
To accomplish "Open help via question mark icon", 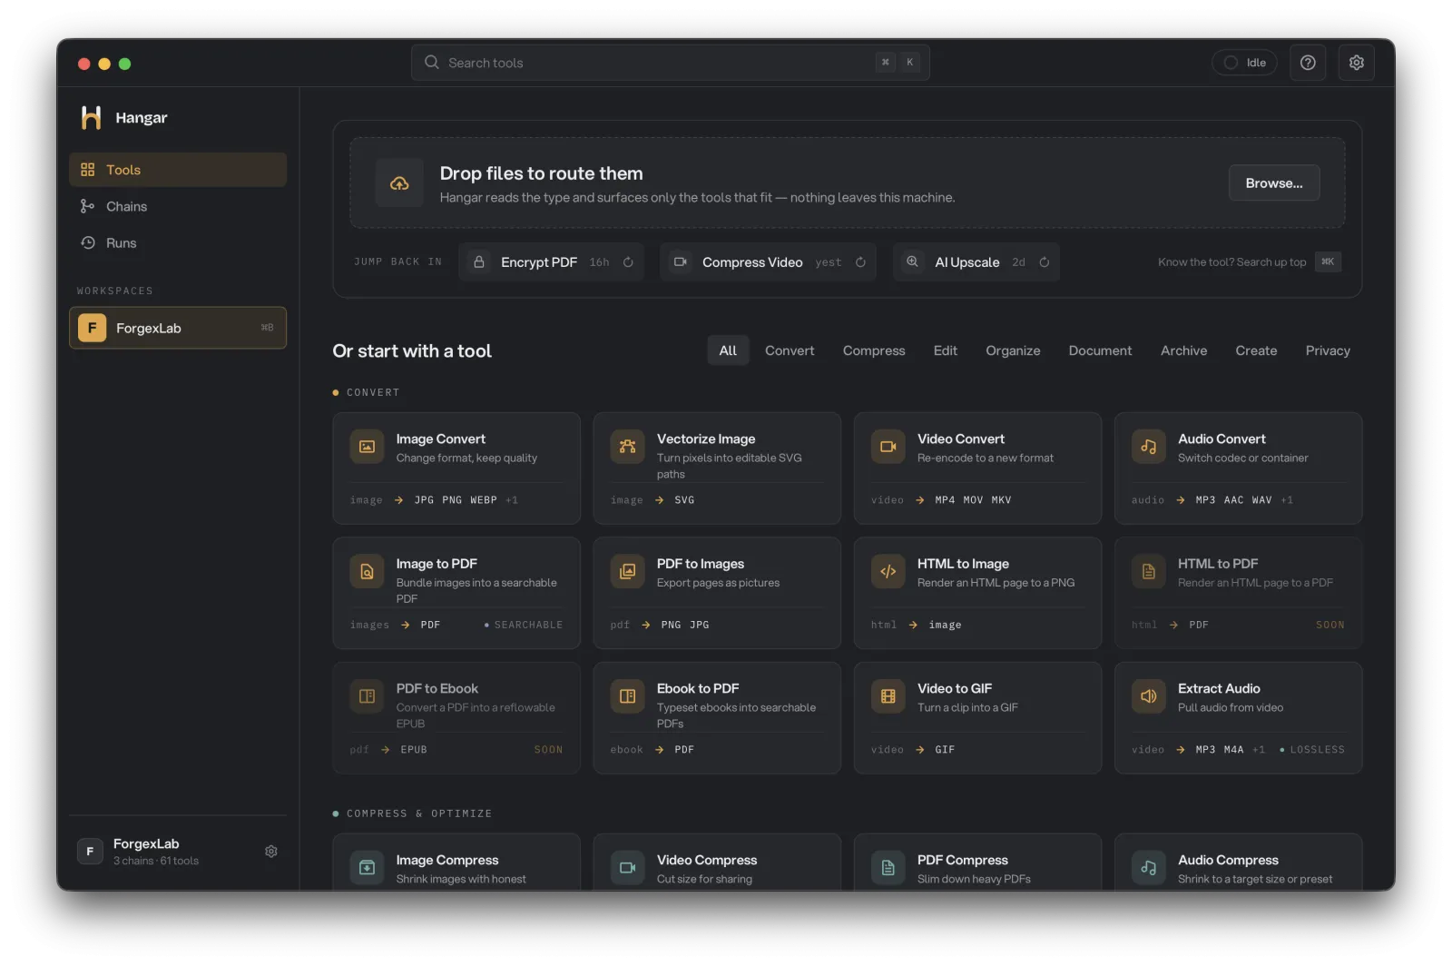I will (x=1308, y=63).
